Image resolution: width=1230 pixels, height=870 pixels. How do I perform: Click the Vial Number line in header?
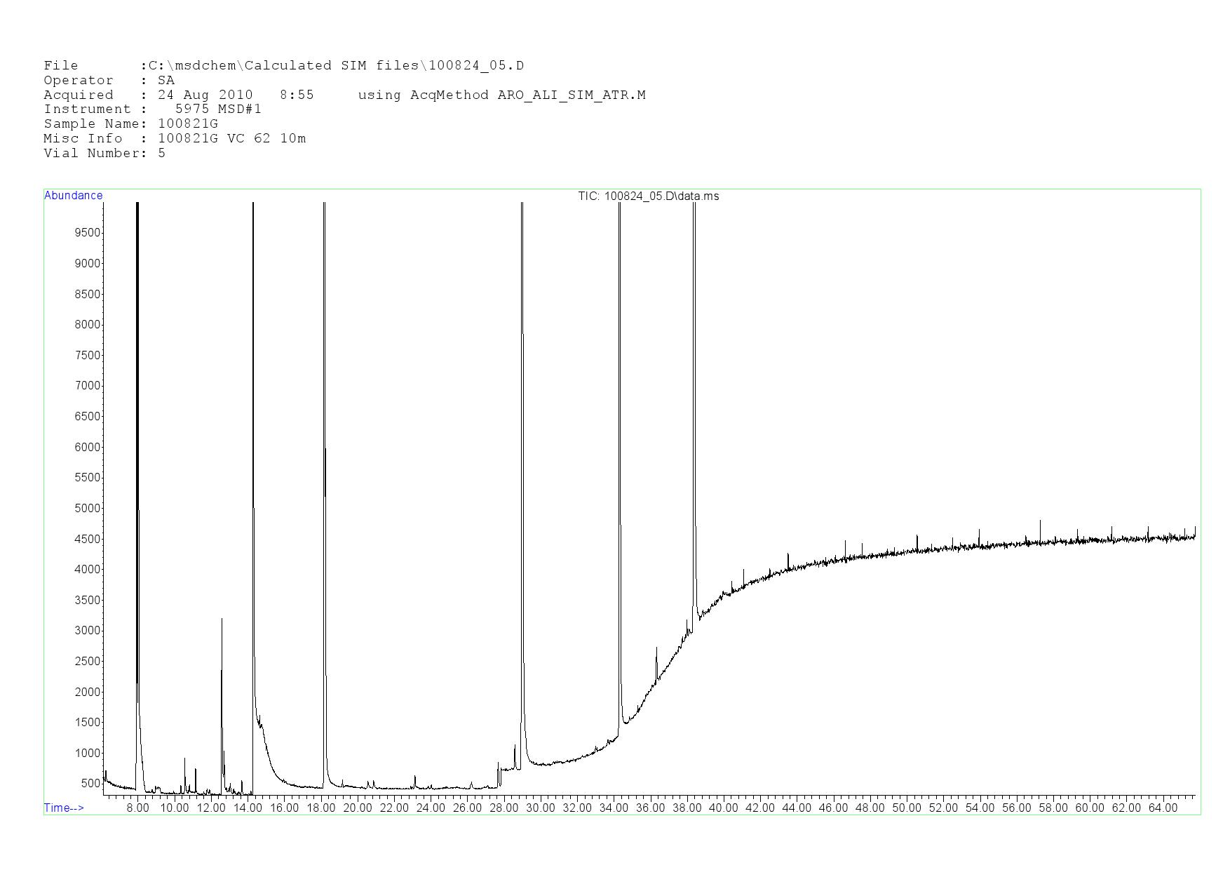104,153
